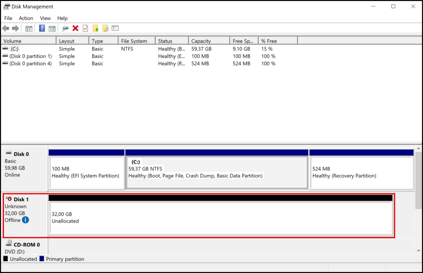Image resolution: width=423 pixels, height=273 pixels.
Task: Click the black Unallocated legend swatch
Action: click(6, 259)
